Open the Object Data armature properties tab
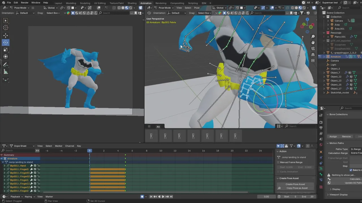Viewport: 362px width, 203px height. (321, 169)
